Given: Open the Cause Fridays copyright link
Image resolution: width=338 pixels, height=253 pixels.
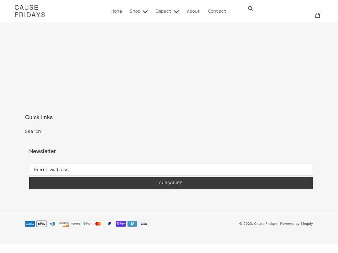Looking at the screenshot, I should pos(265,224).
